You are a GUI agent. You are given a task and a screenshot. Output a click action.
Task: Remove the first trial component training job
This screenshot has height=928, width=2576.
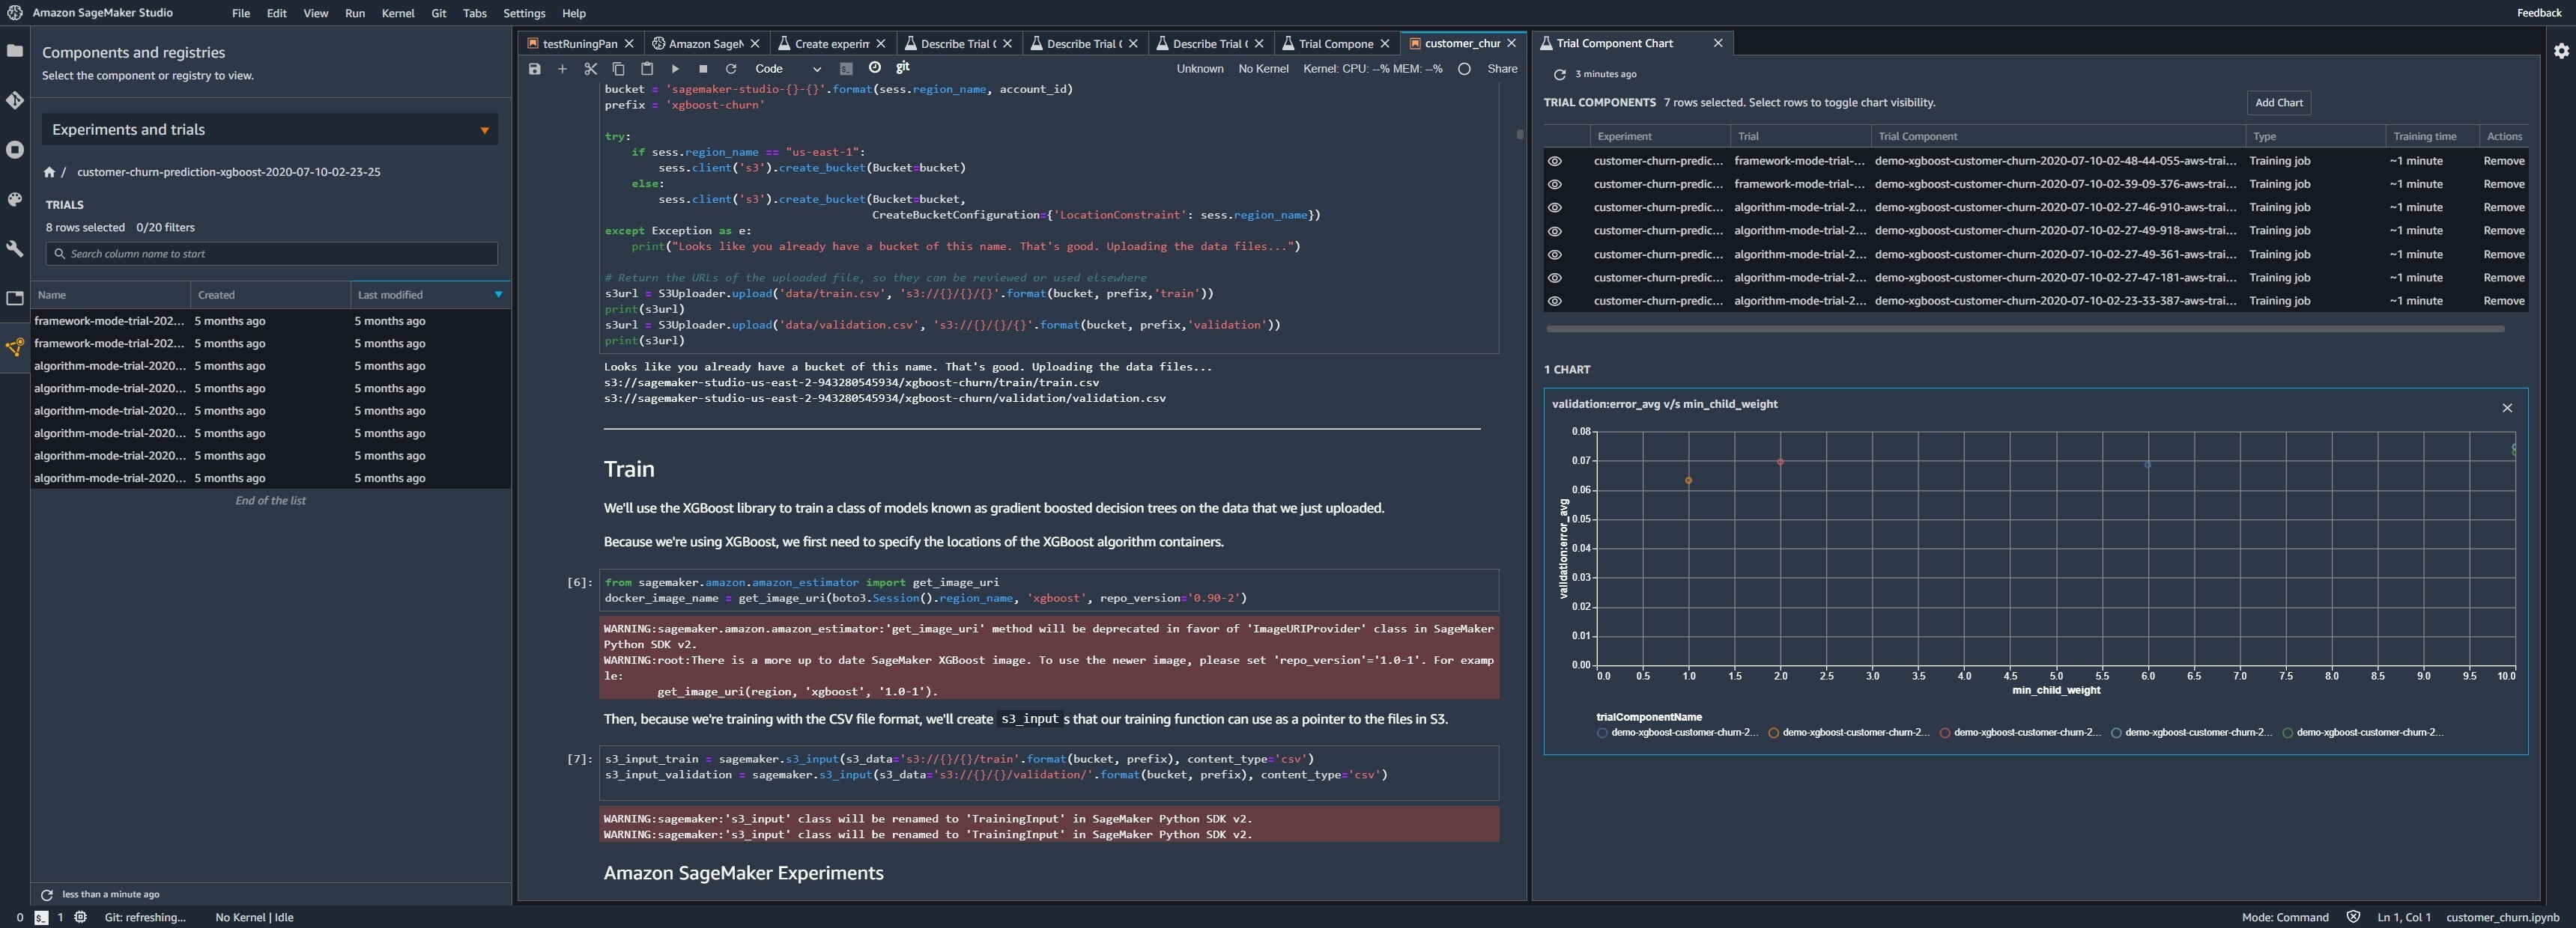coord(2505,160)
